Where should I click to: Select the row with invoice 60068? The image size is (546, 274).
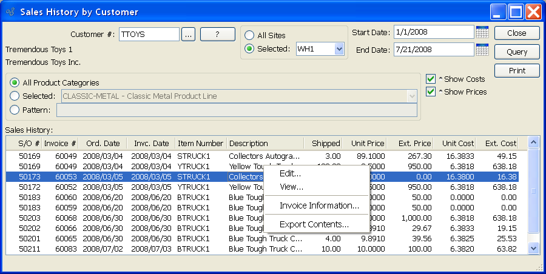[262, 218]
